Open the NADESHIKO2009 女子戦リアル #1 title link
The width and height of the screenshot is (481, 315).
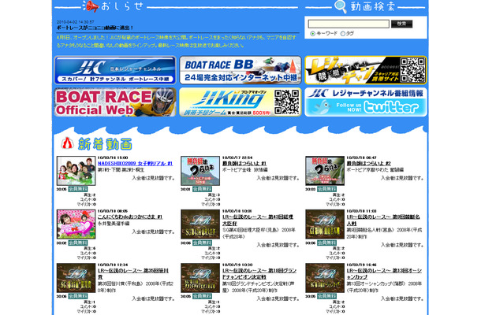pyautogui.click(x=135, y=164)
